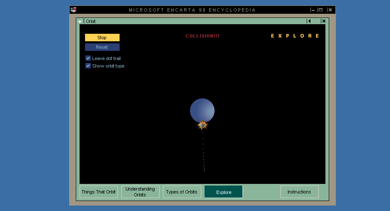
Task: Maximize the Encarta 98 window
Action: pyautogui.click(x=320, y=10)
